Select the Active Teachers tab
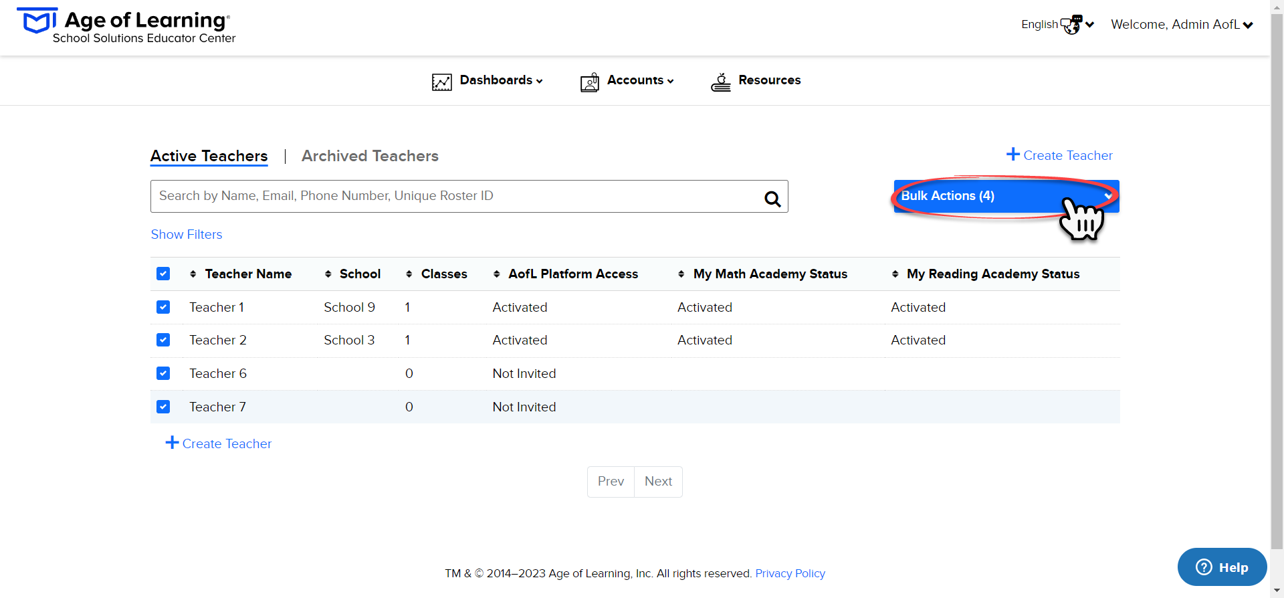Viewport: 1284px width, 598px height. point(209,156)
